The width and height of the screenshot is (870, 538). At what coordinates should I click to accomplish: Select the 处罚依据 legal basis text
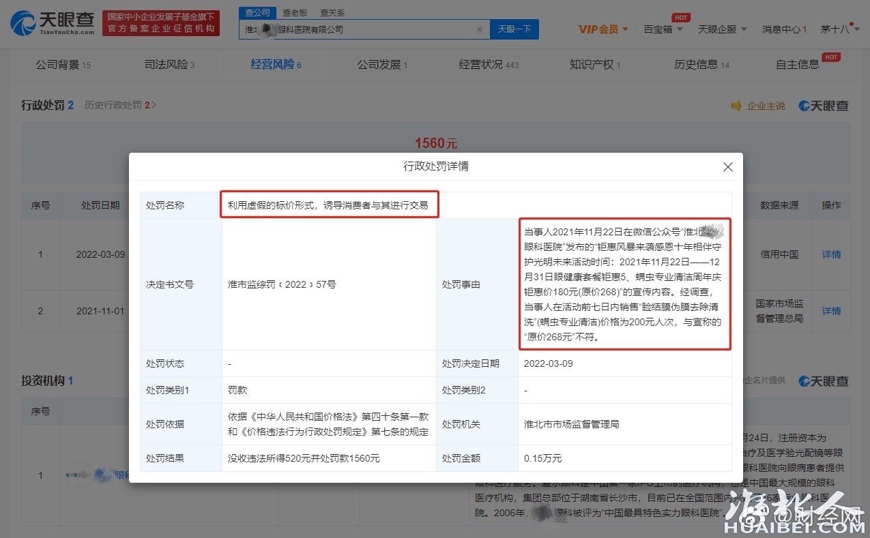click(328, 424)
